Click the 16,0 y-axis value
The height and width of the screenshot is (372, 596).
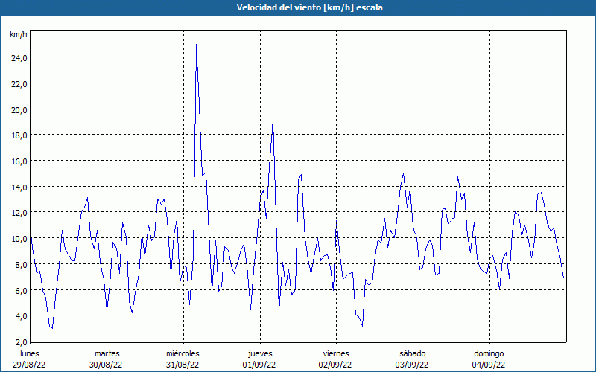pyautogui.click(x=19, y=161)
